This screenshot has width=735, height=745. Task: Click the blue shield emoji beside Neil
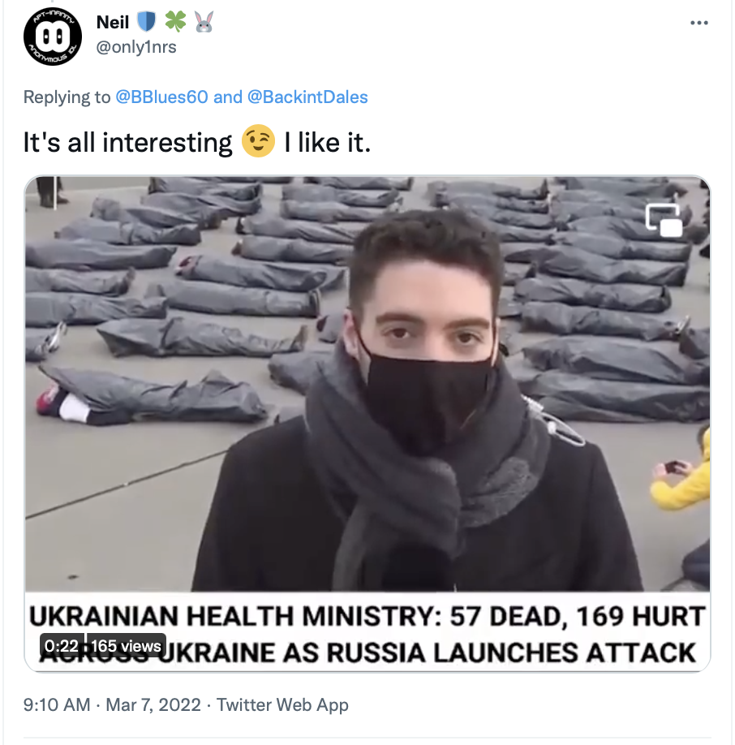tap(147, 22)
